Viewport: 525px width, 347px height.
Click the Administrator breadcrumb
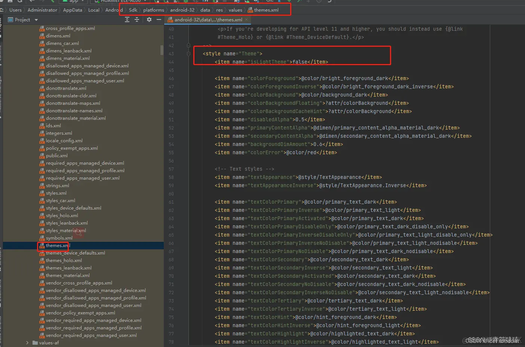click(x=42, y=10)
